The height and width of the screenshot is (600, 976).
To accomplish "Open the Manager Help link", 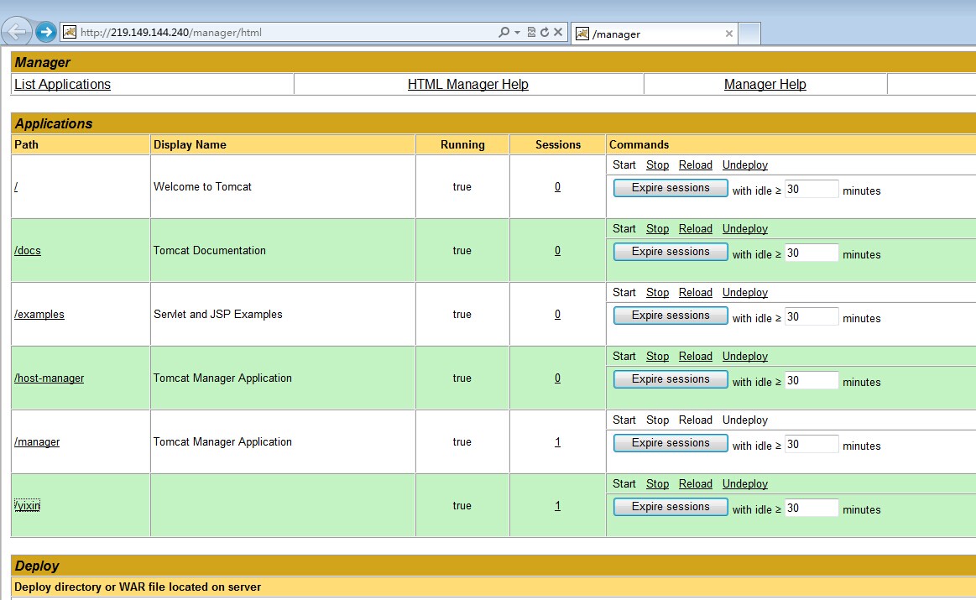I will [765, 84].
